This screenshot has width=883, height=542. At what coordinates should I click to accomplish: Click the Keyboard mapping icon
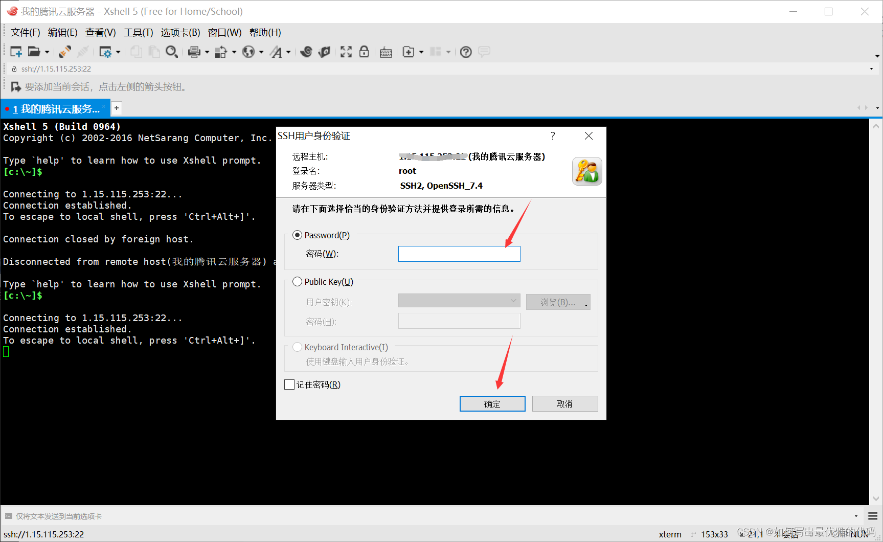pyautogui.click(x=386, y=52)
